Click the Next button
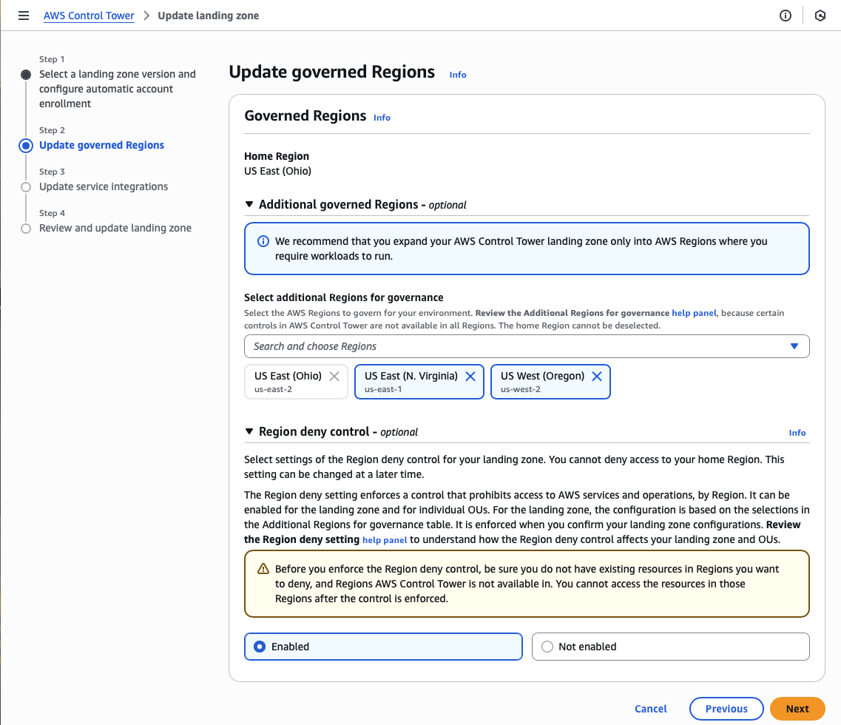 point(797,708)
